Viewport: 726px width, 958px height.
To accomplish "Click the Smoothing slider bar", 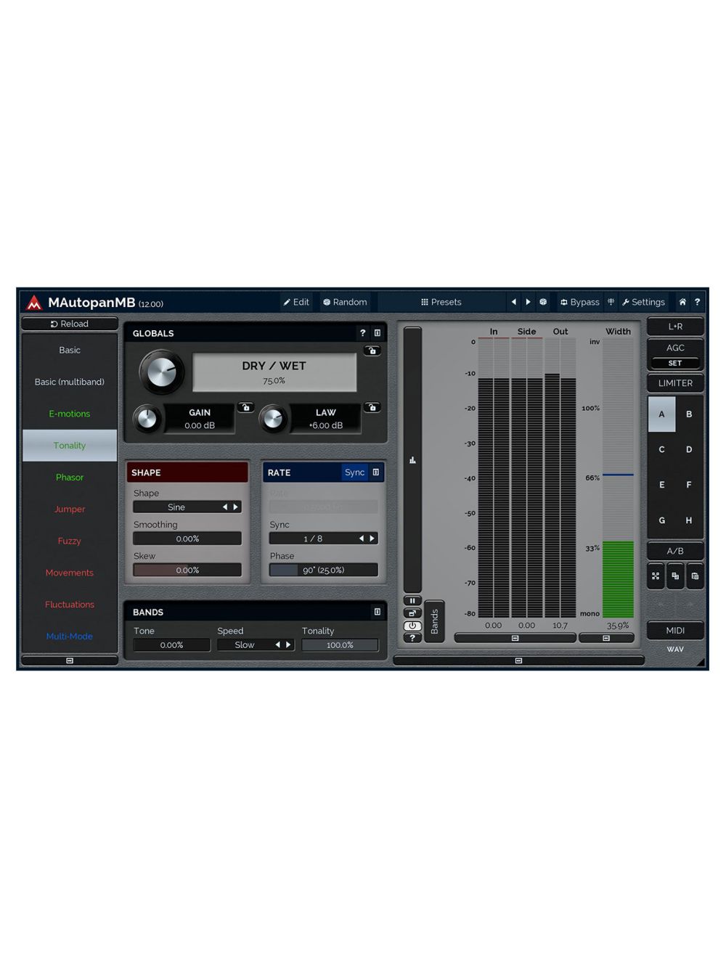I will point(187,539).
